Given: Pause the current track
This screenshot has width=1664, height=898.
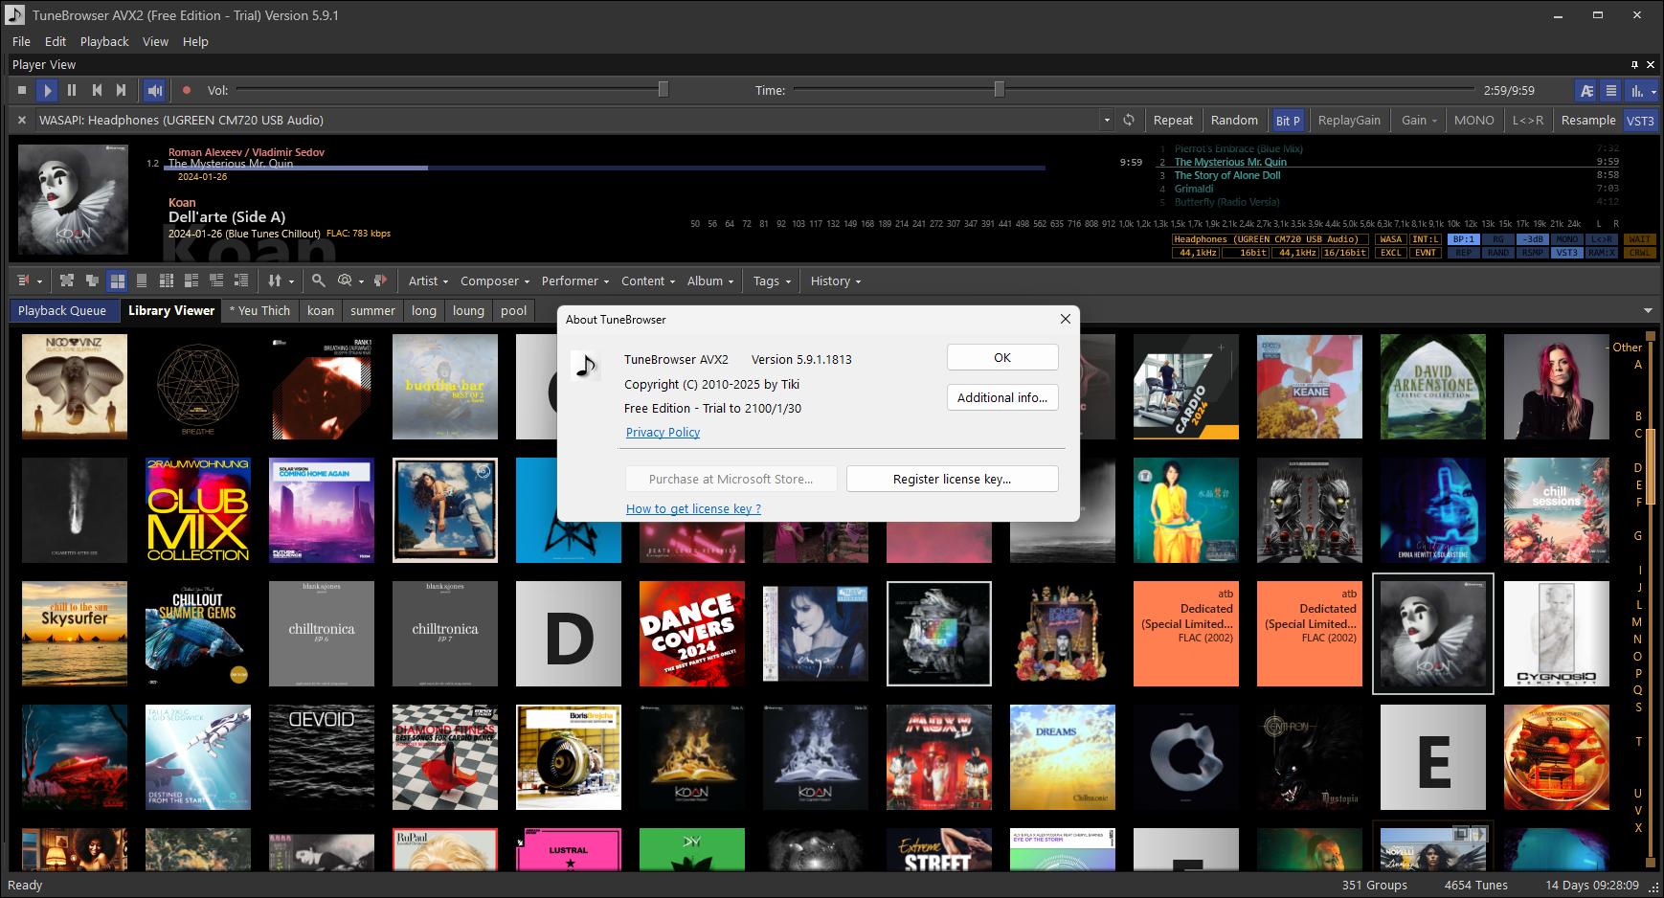Looking at the screenshot, I should (x=72, y=90).
